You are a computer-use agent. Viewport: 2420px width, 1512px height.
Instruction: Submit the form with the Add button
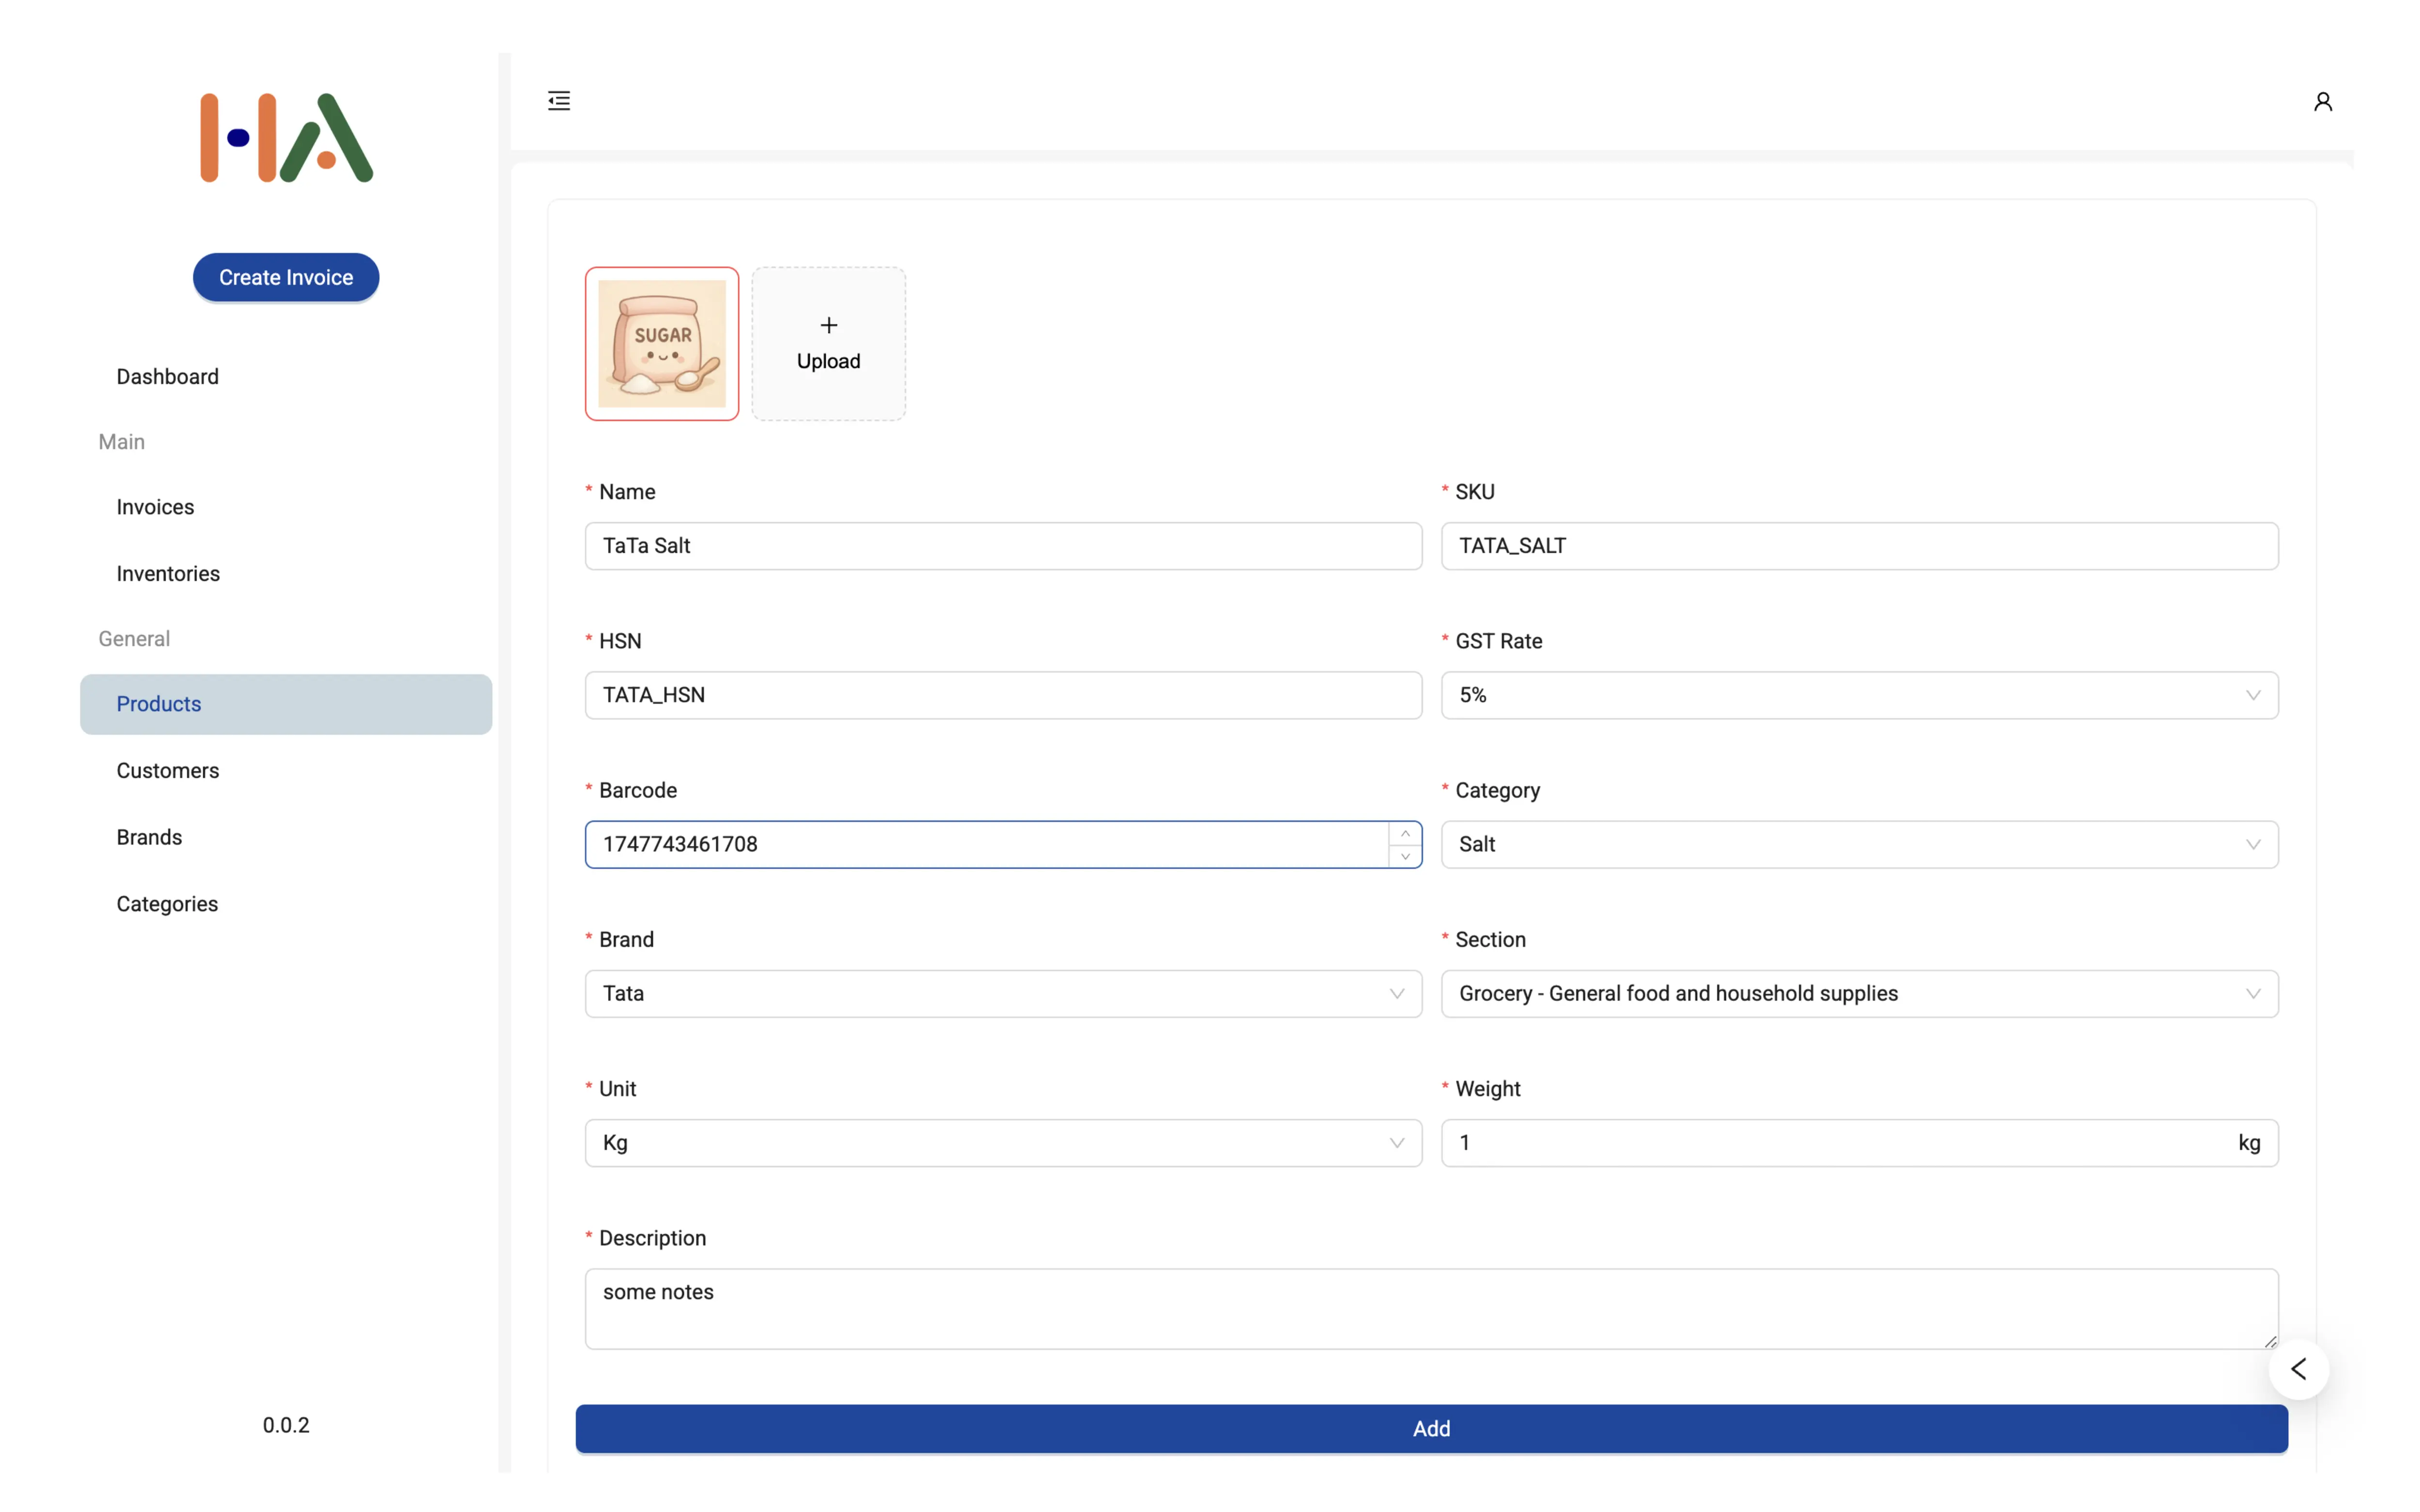click(1431, 1428)
